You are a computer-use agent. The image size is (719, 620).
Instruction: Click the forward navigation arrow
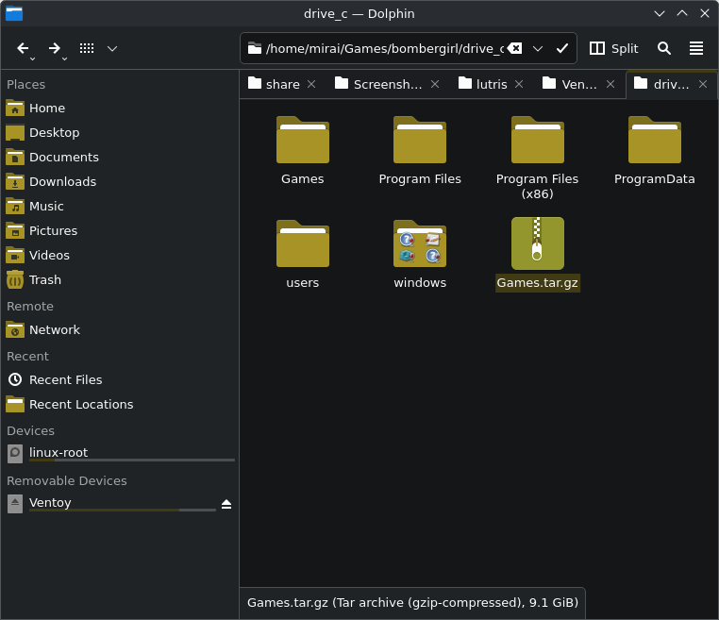[55, 48]
